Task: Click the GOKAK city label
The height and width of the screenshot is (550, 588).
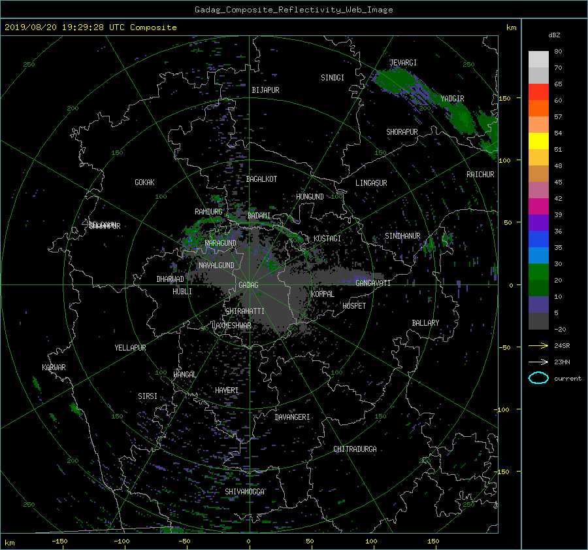Action: coord(144,182)
